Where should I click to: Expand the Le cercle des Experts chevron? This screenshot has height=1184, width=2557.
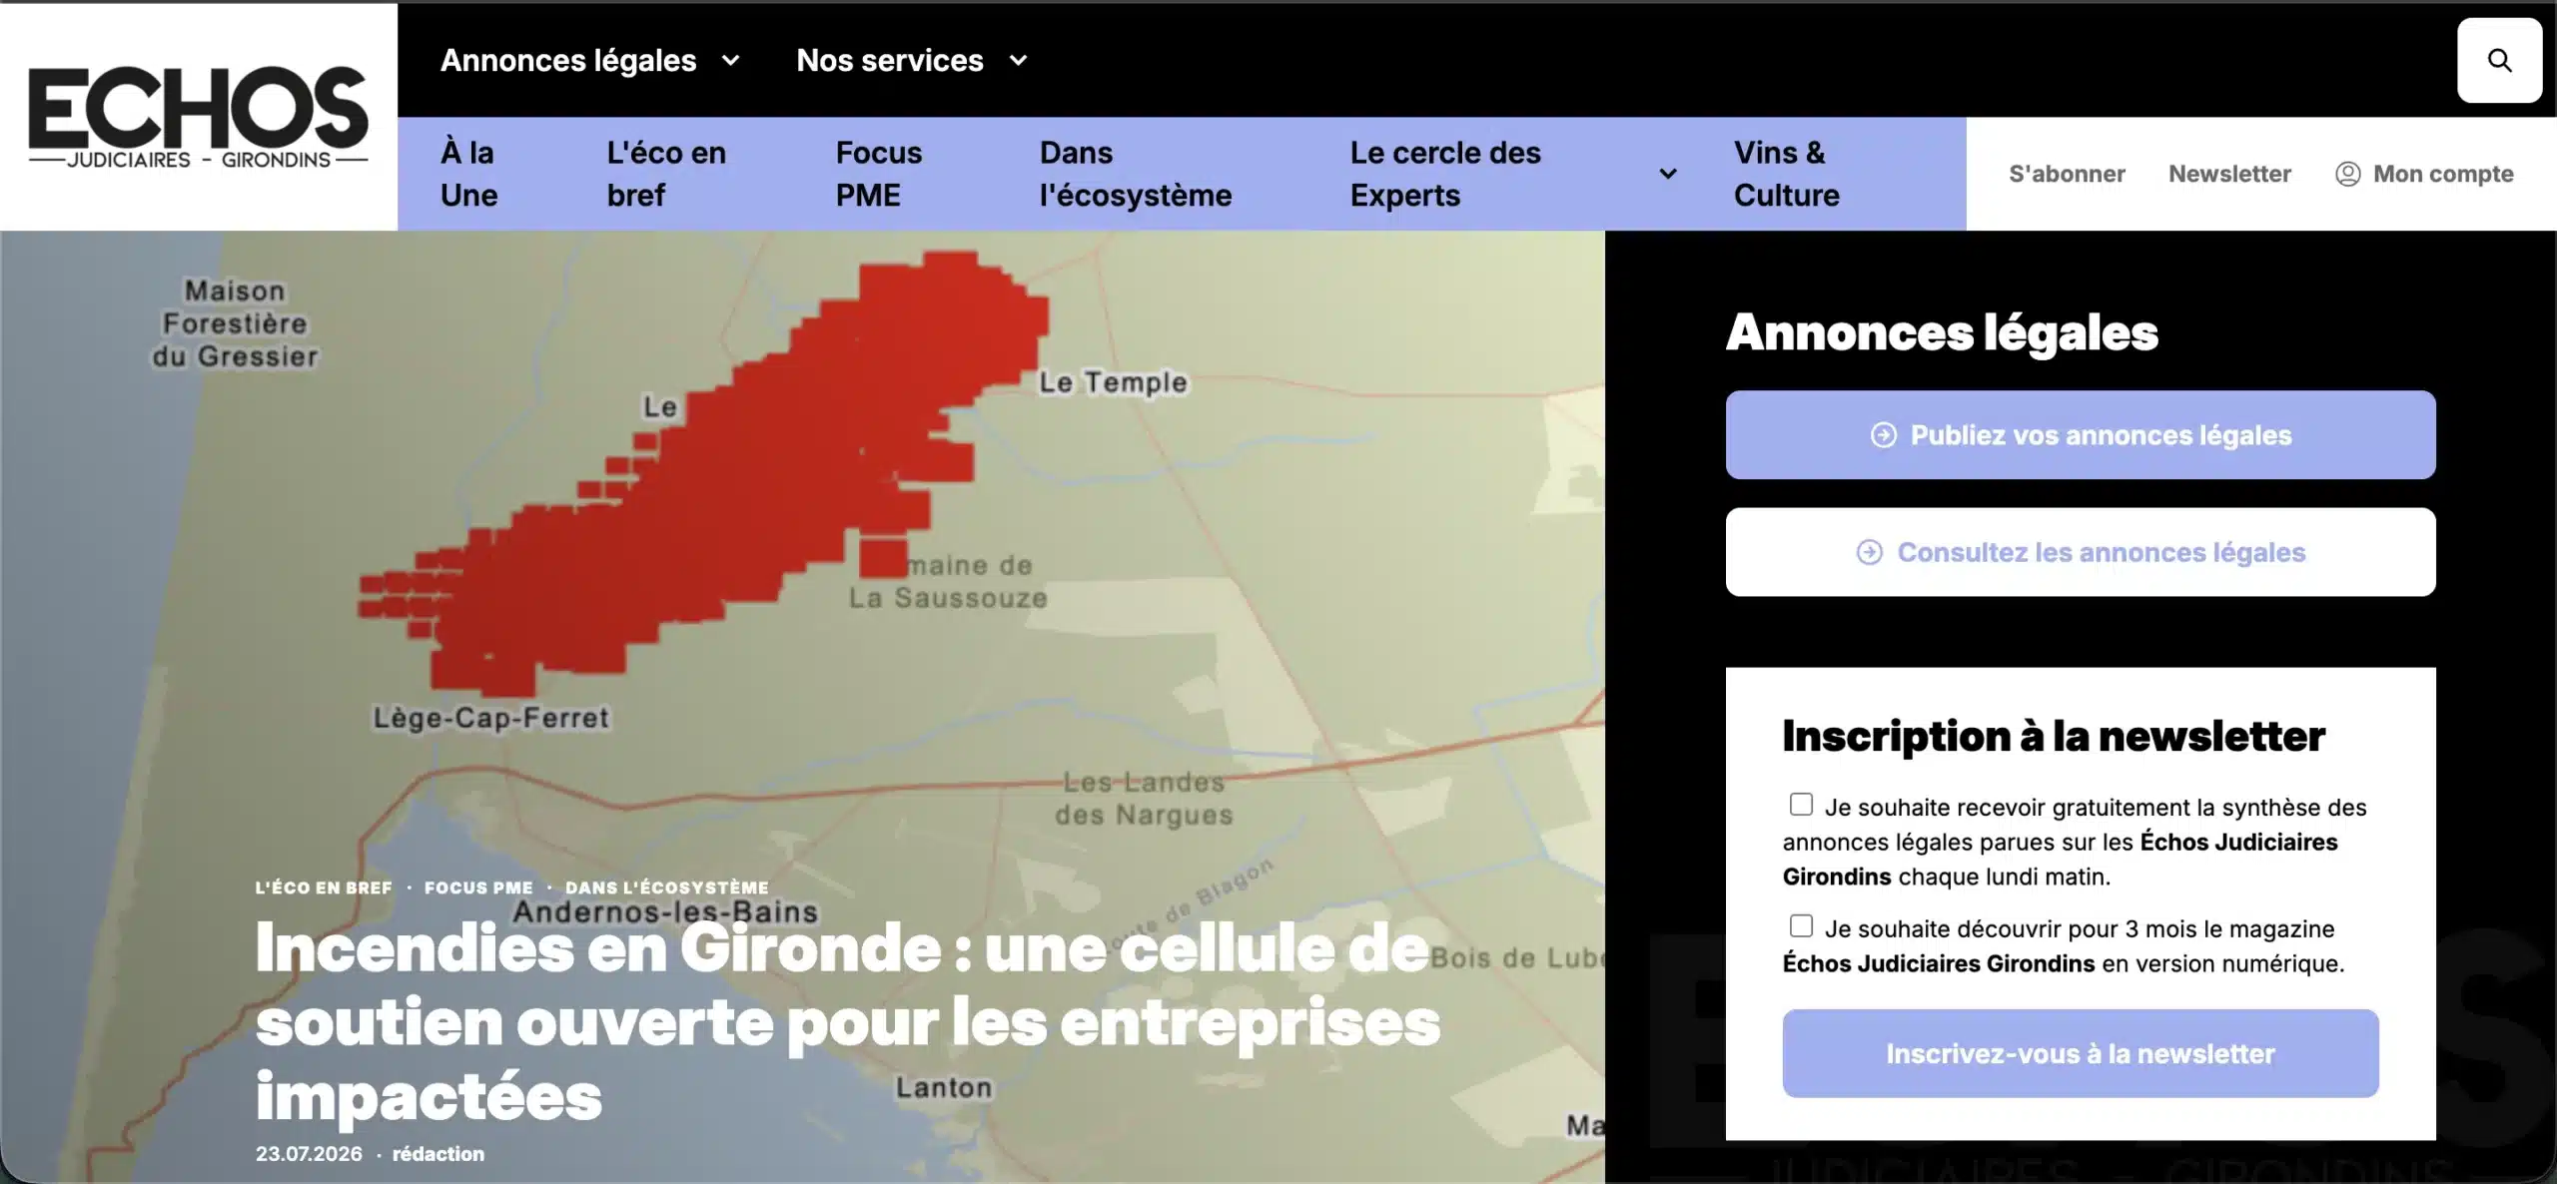pos(1667,174)
